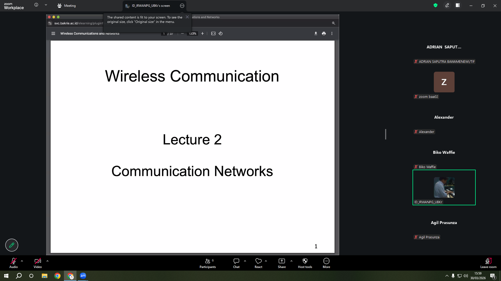Open the site information icon in address bar

(50, 23)
